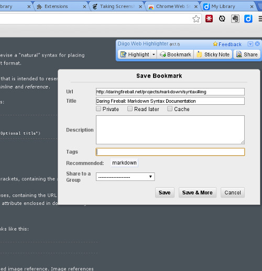Focus the Description text area
Image resolution: width=262 pixels, height=271 pixels.
(x=170, y=130)
